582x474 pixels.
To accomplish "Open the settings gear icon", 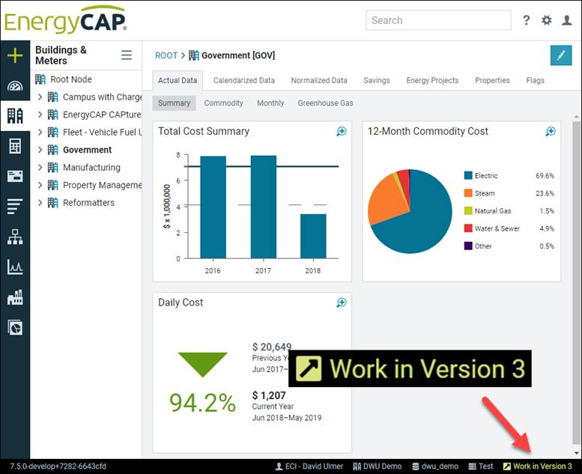I will point(547,20).
